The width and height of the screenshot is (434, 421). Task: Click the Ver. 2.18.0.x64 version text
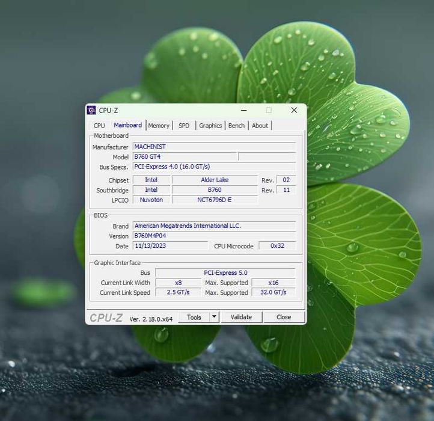click(151, 319)
